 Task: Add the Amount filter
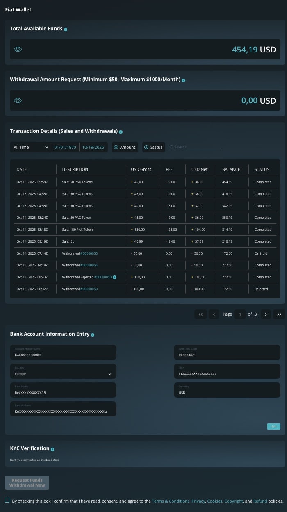125,147
